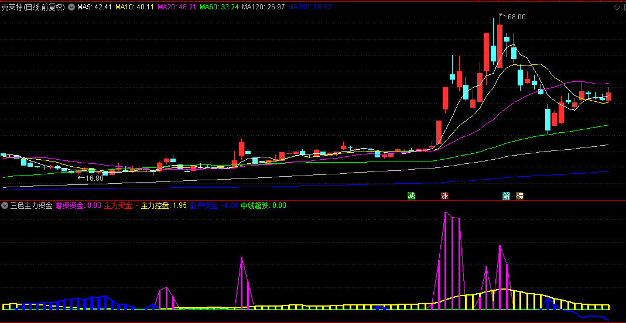Open the main chart indicator dropdown chevron
The image size is (626, 323).
[x=71, y=7]
